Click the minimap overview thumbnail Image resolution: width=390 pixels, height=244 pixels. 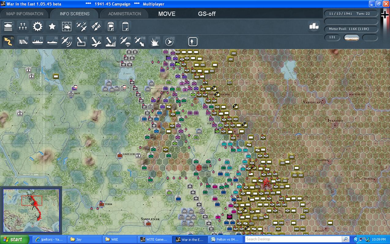31,211
